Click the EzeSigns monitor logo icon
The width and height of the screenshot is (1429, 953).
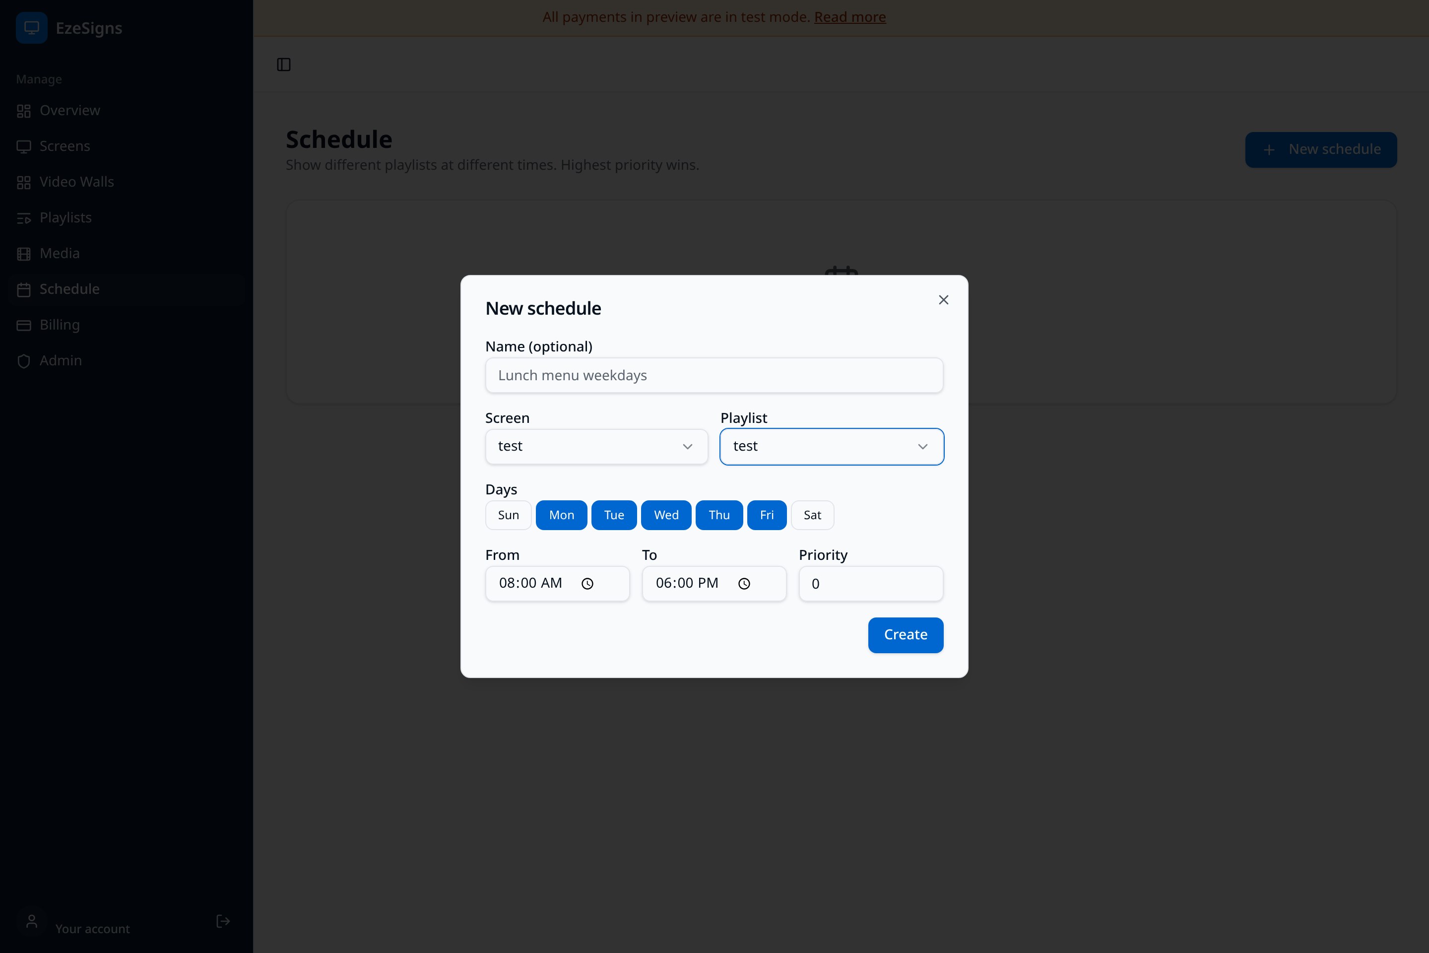click(x=32, y=28)
